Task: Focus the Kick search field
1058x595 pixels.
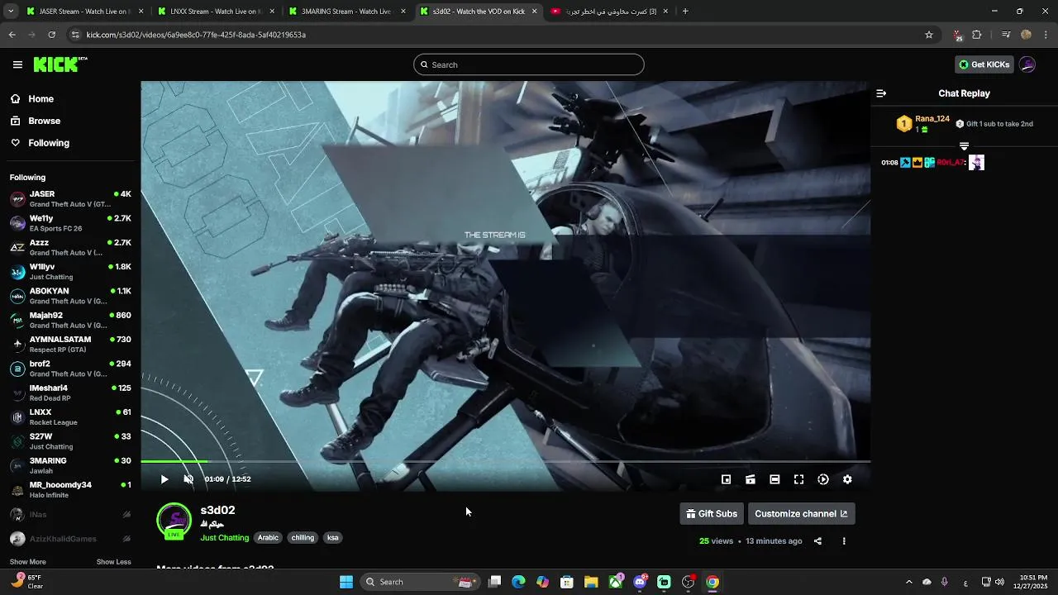Action: [529, 64]
